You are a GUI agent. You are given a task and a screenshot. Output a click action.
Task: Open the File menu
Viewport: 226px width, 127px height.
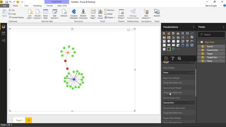point(5,6)
